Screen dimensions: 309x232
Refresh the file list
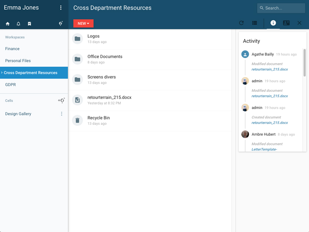[x=241, y=23]
